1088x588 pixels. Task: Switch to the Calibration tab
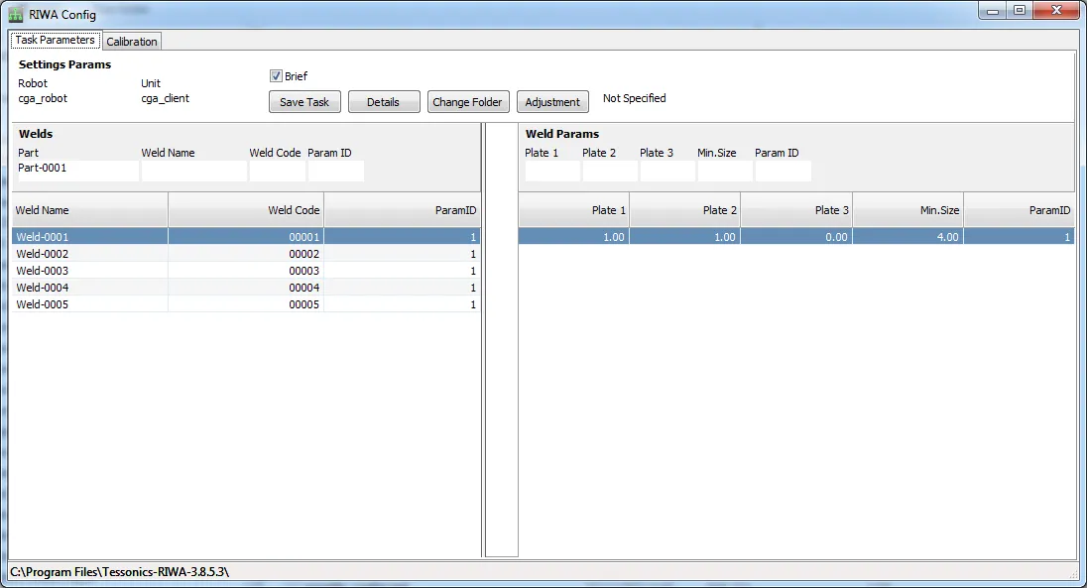coord(132,41)
